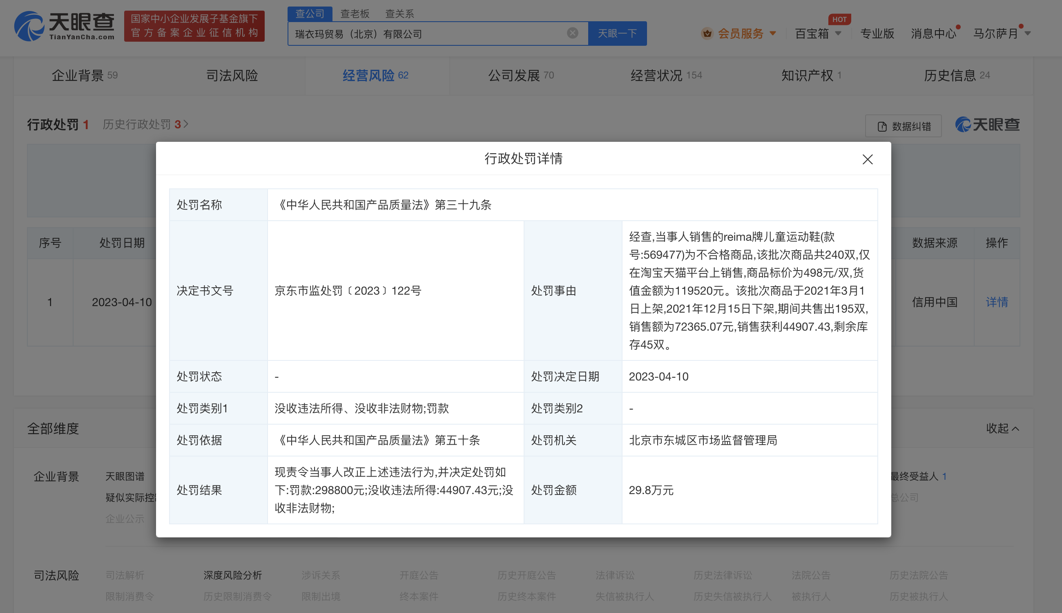Open 历史行政处罚 3 chevron link

[x=145, y=124]
